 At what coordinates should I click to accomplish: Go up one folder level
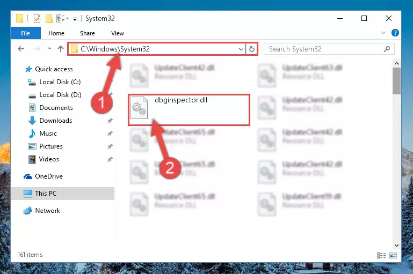61,49
